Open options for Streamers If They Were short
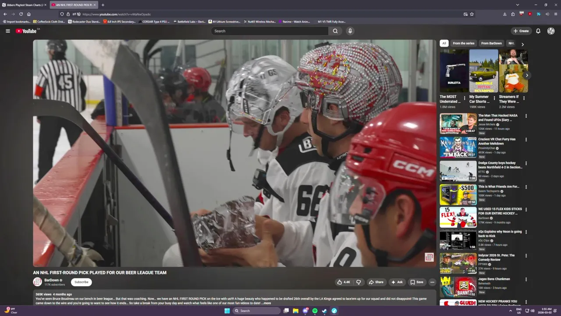 (x=524, y=98)
